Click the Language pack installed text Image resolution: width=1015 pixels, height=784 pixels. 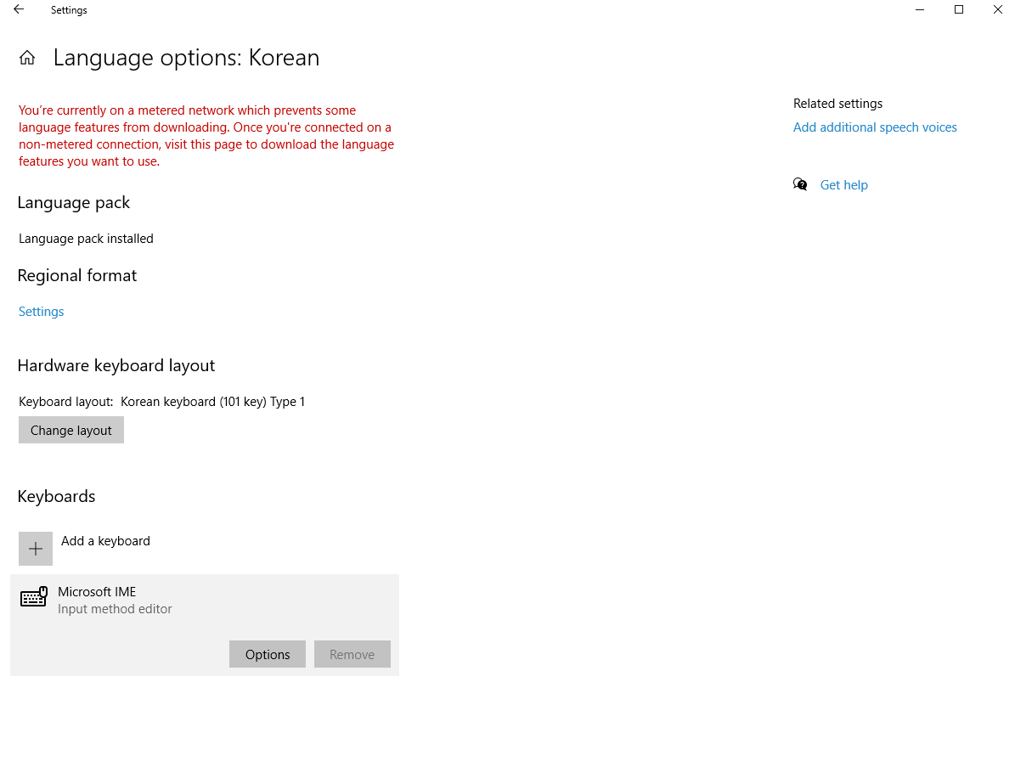[x=86, y=238]
